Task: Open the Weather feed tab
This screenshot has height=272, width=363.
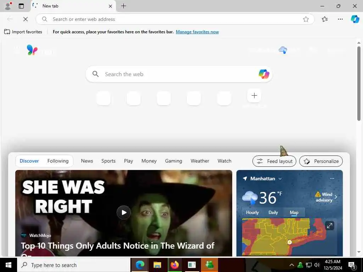Action: coord(200,161)
